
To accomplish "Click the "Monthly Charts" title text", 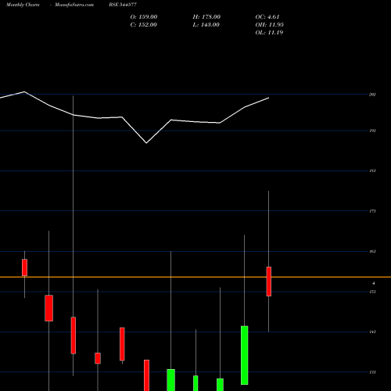I will click(x=23, y=5).
